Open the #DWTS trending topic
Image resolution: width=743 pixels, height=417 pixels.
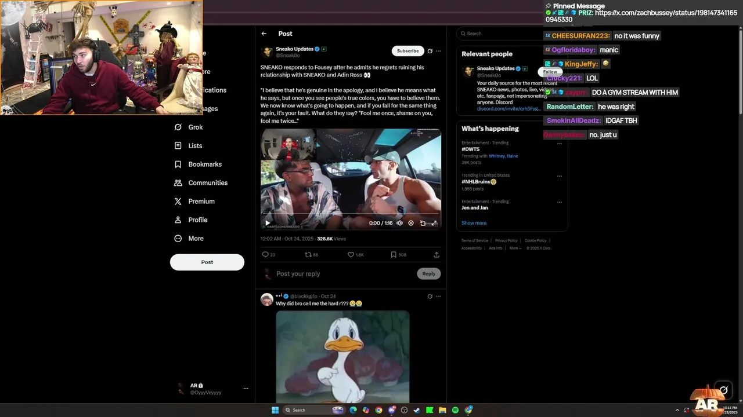click(471, 149)
